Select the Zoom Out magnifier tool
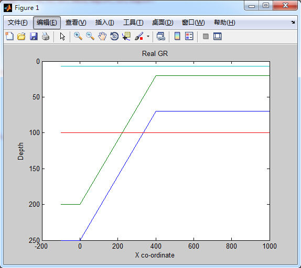The width and height of the screenshot is (301, 268). point(90,36)
